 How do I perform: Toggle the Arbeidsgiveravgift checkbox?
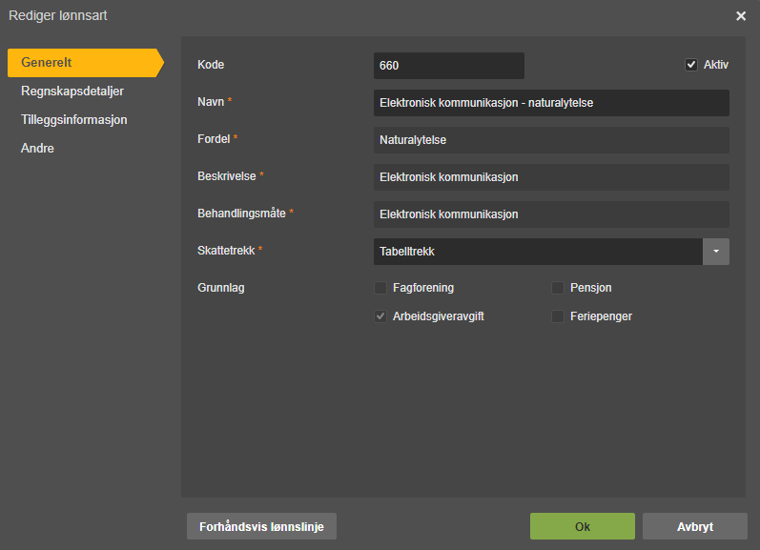click(x=380, y=316)
